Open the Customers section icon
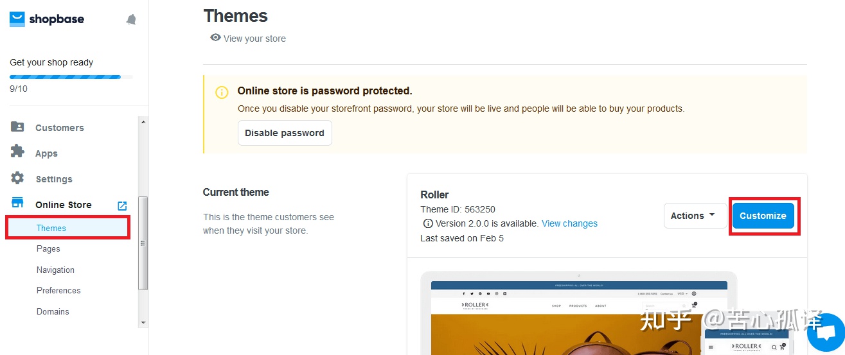 (17, 127)
